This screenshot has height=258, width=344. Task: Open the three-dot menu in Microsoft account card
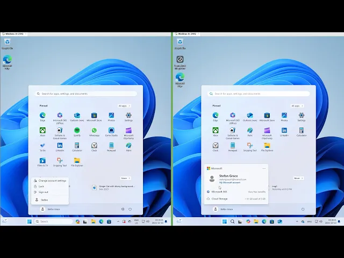pyautogui.click(x=264, y=168)
